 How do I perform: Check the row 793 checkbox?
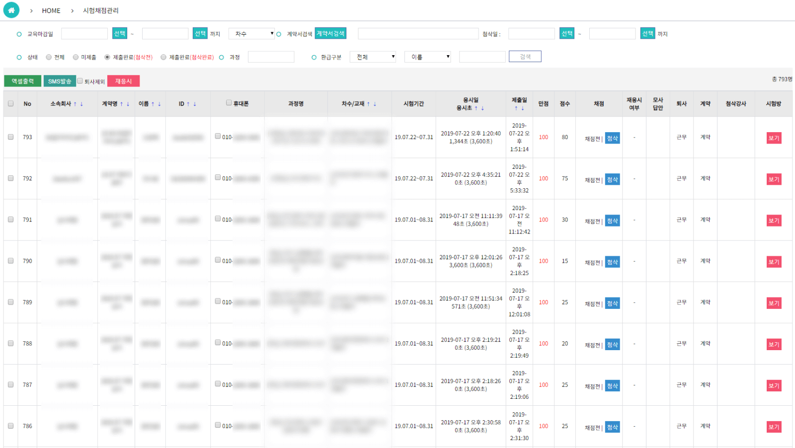tap(10, 137)
